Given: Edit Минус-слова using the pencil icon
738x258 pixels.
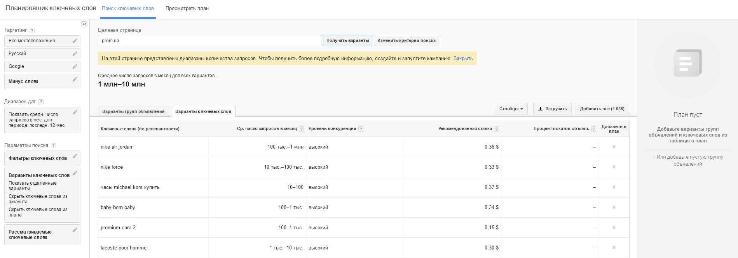Looking at the screenshot, I should 75,80.
